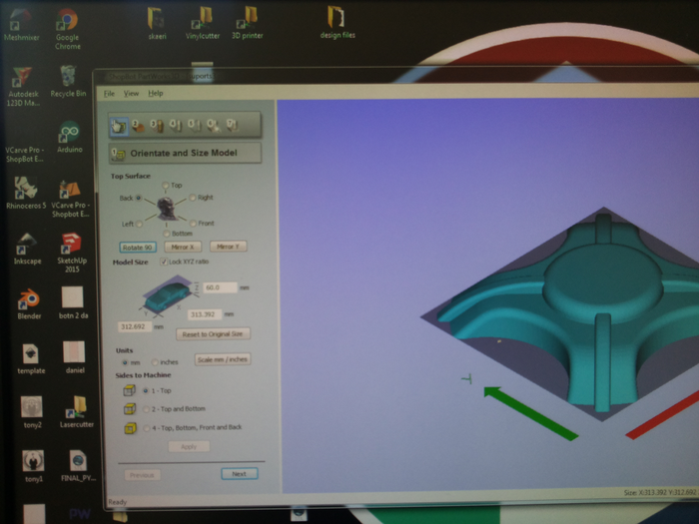
Task: Click the Mirror X button
Action: click(x=183, y=247)
